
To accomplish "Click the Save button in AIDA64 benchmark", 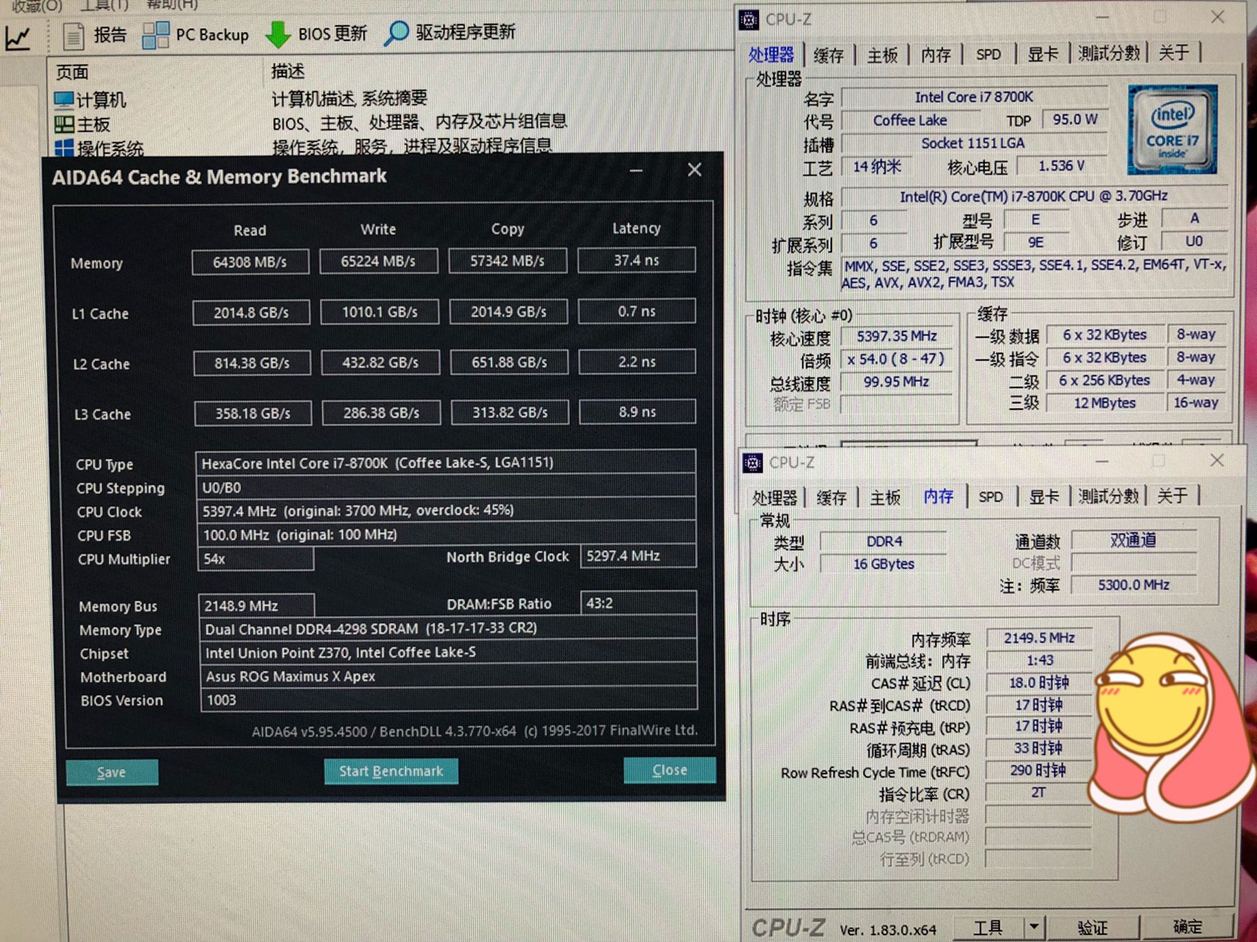I will pos(111,772).
